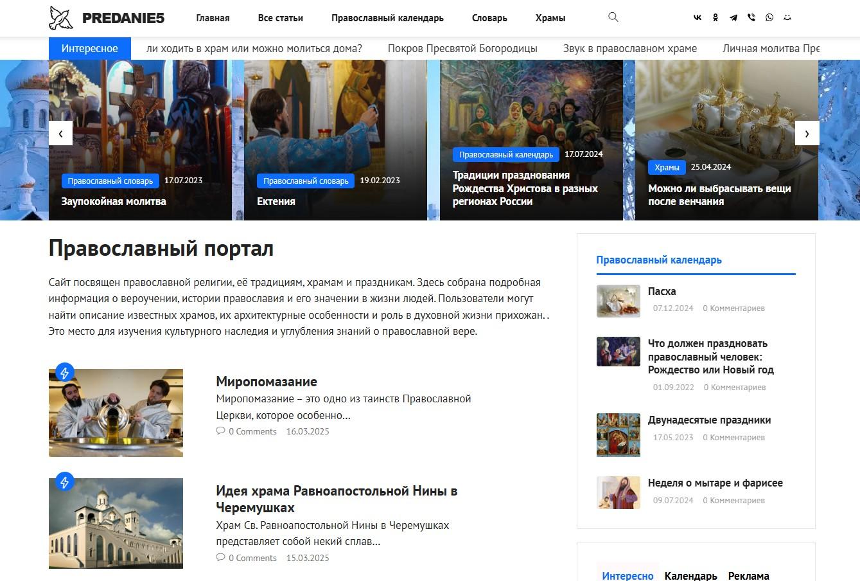The width and height of the screenshot is (860, 581).
Task: Click 0 Comments under Идея храма article
Action: pos(252,558)
